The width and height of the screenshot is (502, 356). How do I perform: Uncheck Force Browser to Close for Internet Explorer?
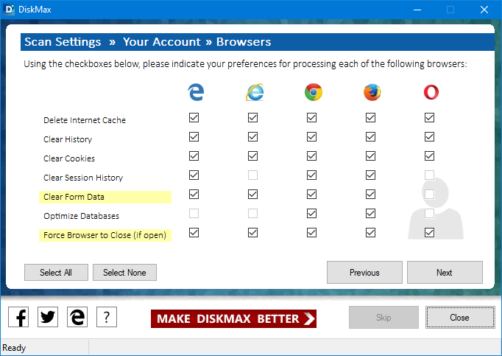tap(252, 232)
